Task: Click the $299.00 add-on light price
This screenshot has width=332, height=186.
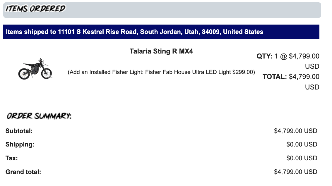Action: (x=243, y=72)
